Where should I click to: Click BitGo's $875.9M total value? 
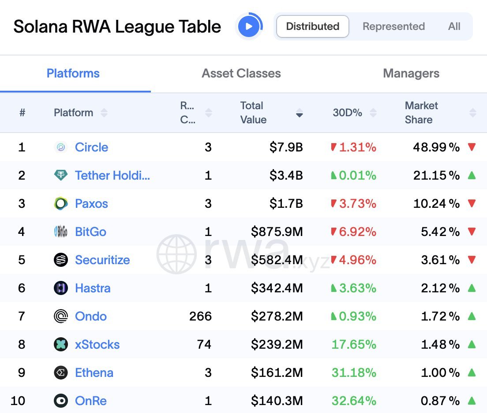277,232
